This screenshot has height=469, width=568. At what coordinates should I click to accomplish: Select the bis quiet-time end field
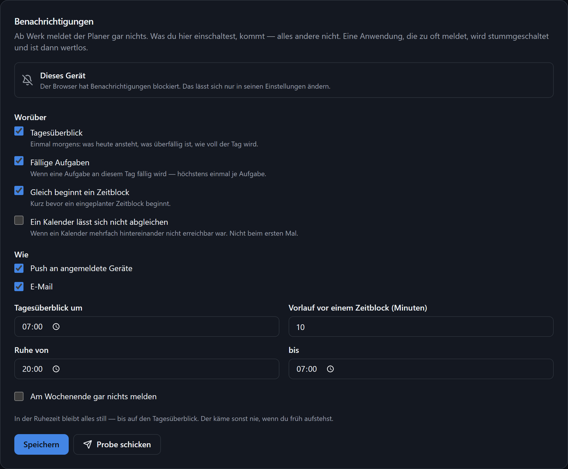[x=421, y=369]
